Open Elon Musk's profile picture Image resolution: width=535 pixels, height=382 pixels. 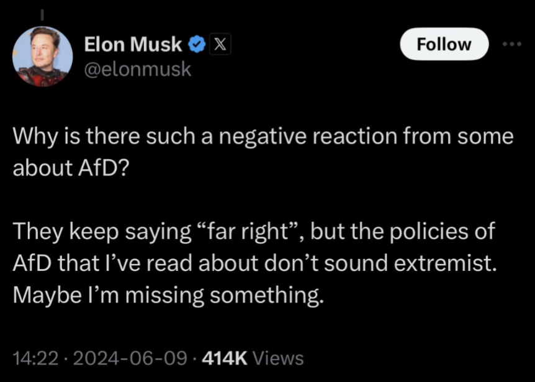(43, 57)
